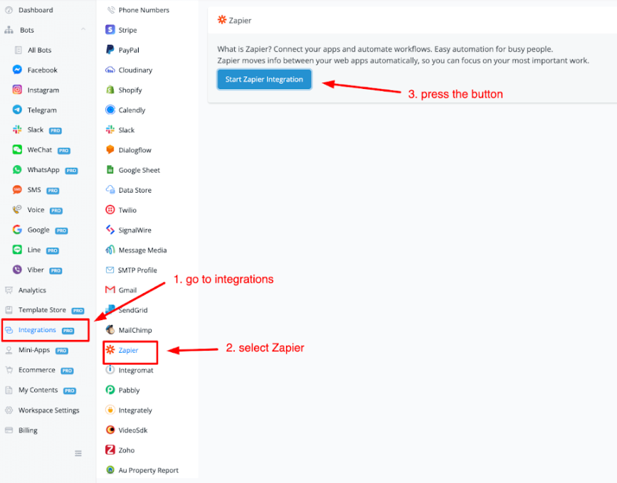Image resolution: width=617 pixels, height=483 pixels.
Task: Open Workspace Settings
Action: coord(48,410)
